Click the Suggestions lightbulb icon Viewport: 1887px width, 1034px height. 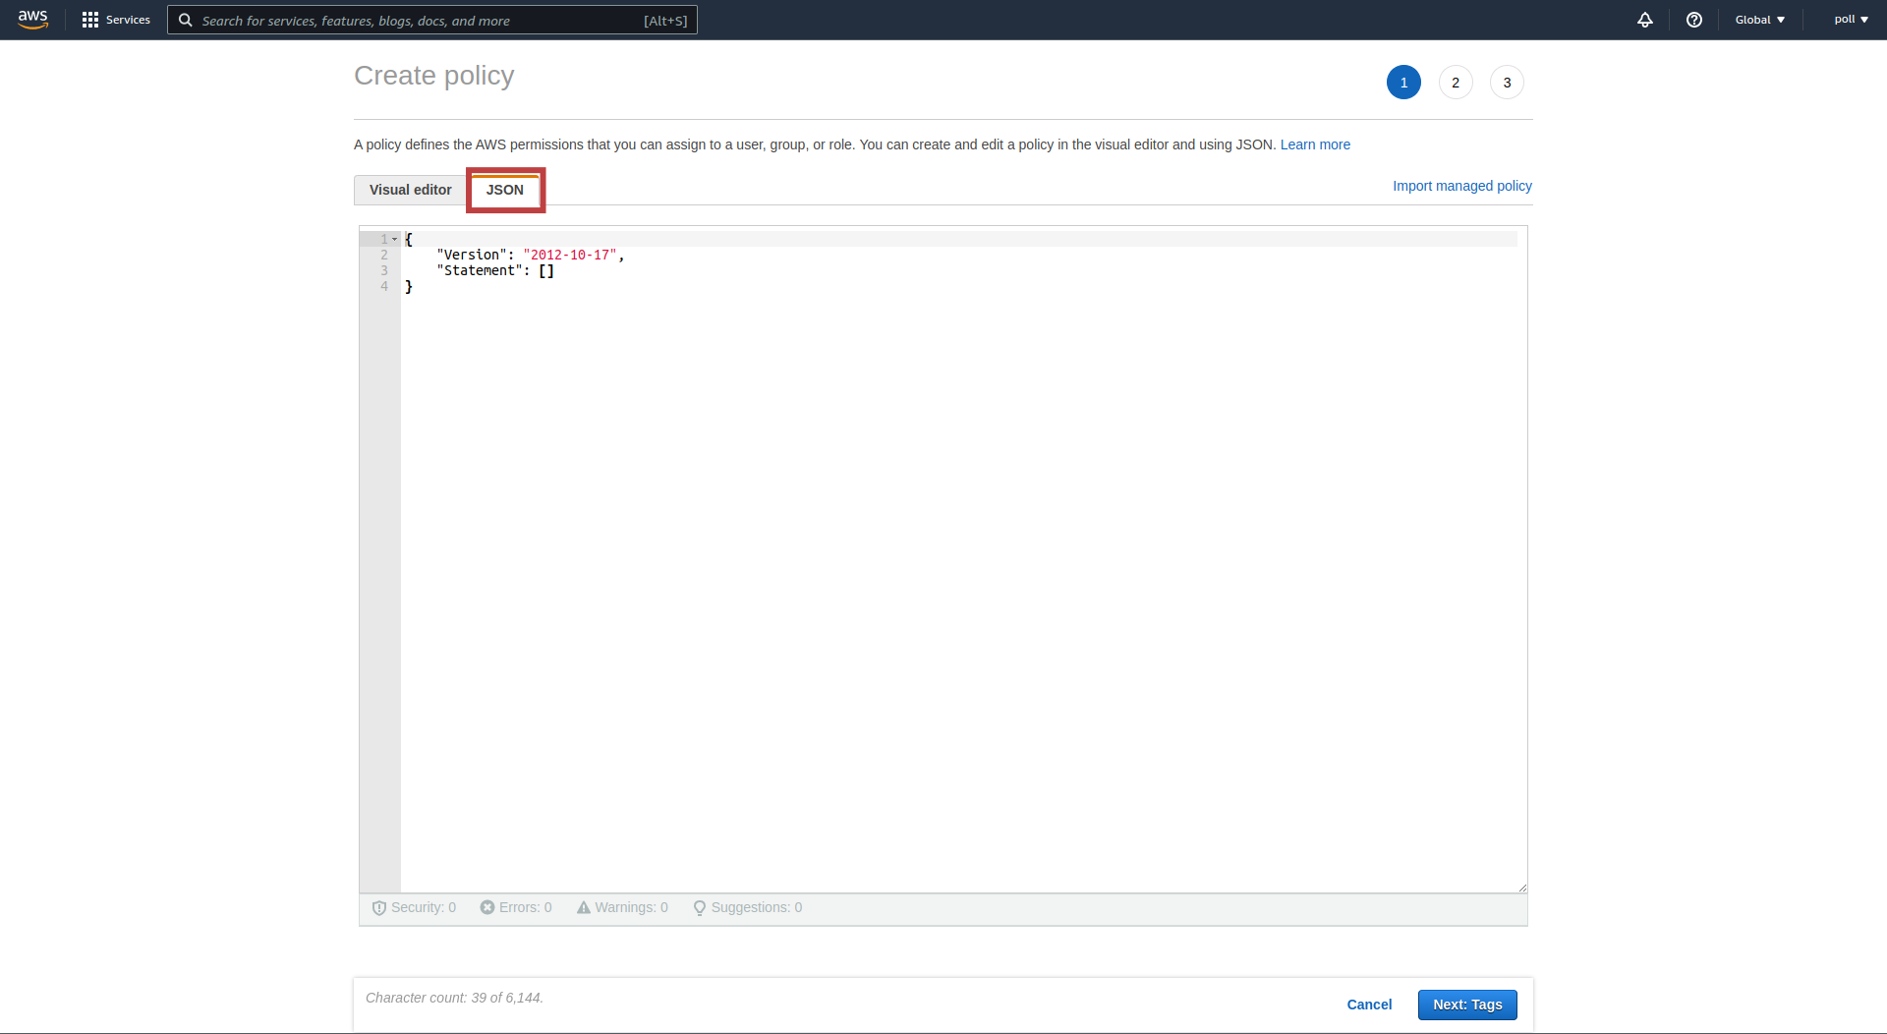click(x=700, y=907)
